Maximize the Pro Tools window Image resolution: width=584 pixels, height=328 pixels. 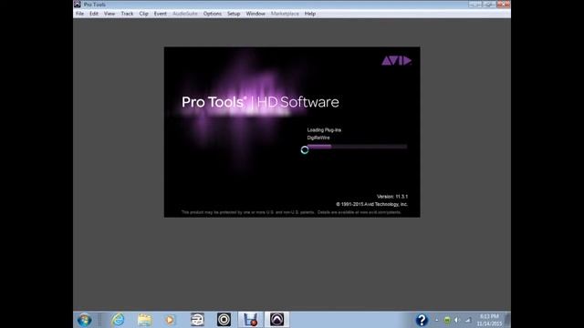pyautogui.click(x=489, y=4)
